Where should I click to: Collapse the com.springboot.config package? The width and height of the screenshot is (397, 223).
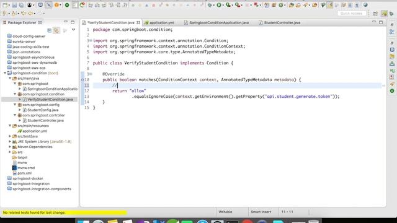pos(15,105)
